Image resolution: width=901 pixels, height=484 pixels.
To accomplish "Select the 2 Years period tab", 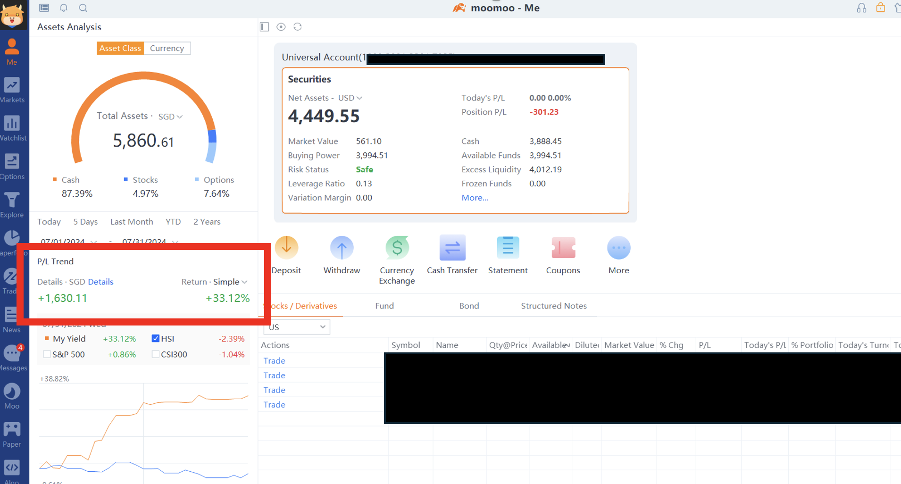I will coord(207,222).
